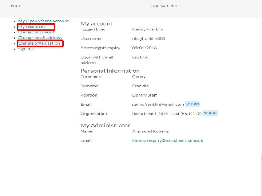Select position value Library Staff
This screenshot has width=262, height=196.
(144, 95)
